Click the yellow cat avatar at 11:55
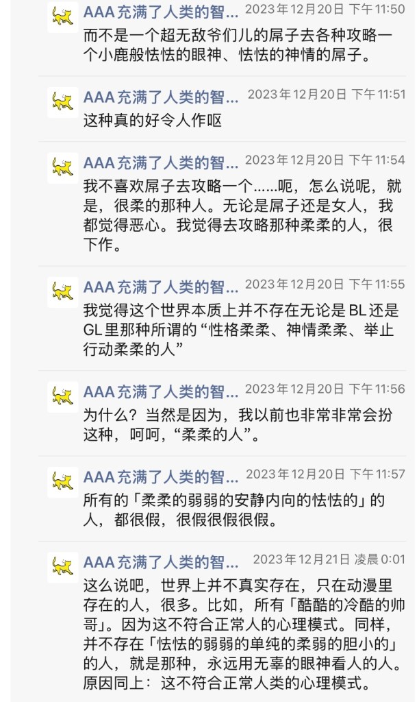The height and width of the screenshot is (702, 419). coord(62,292)
